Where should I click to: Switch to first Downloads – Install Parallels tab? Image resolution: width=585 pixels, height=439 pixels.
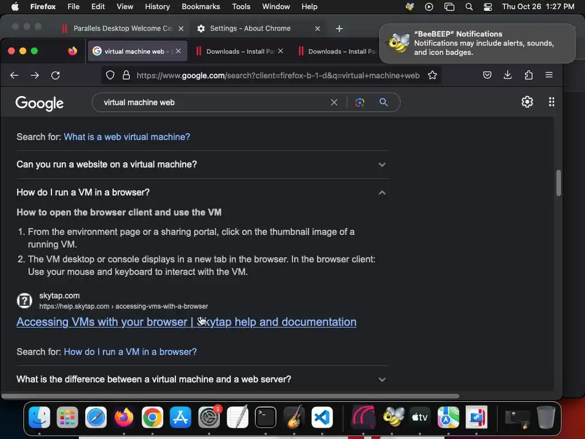pyautogui.click(x=241, y=51)
